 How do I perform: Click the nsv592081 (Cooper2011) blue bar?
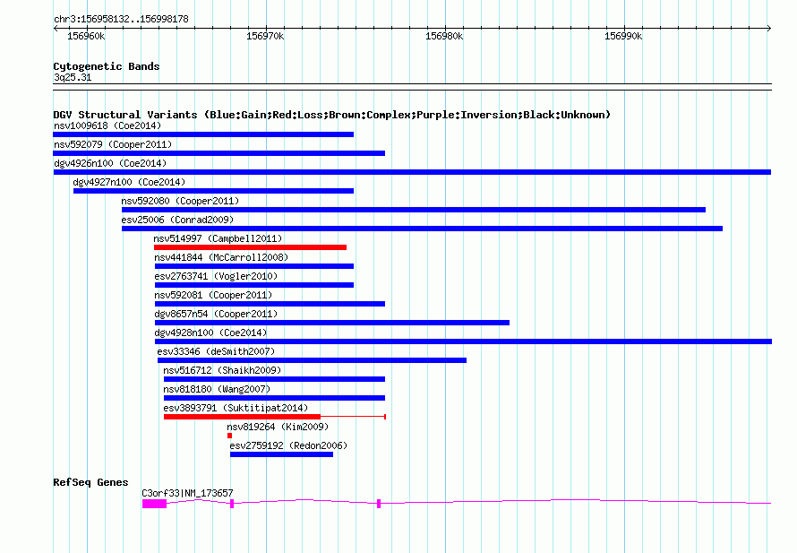[x=270, y=304]
